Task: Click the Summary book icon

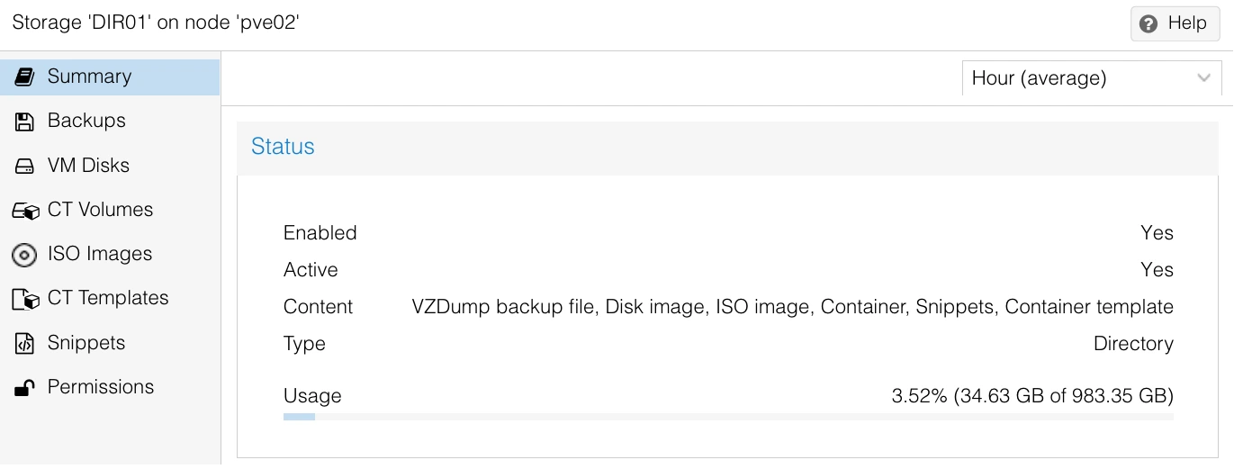Action: point(24,77)
